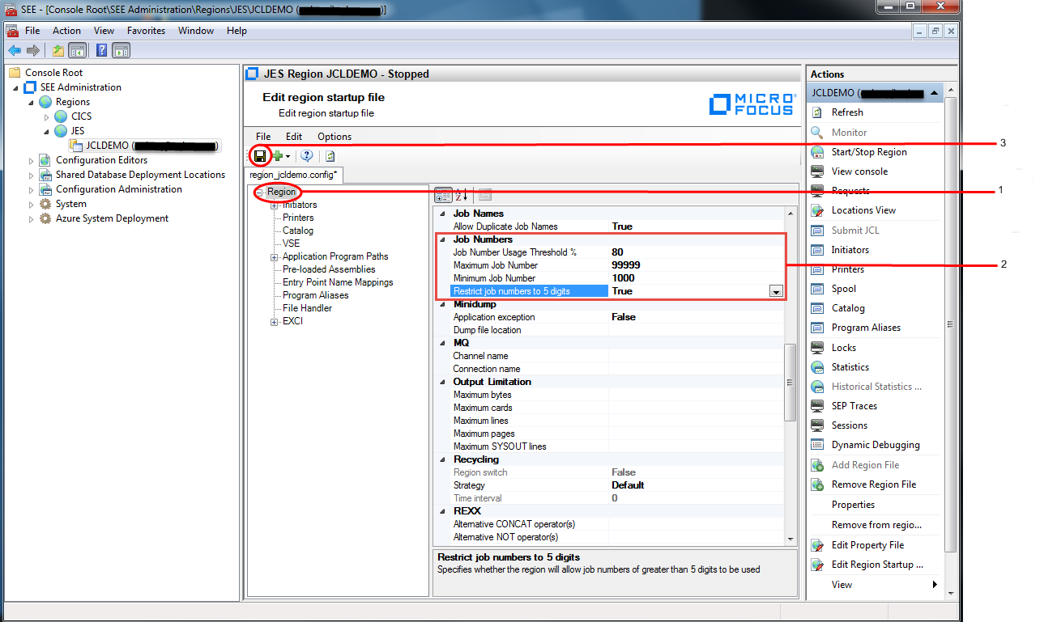Click the Edit Property File action icon
Image resolution: width=1044 pixels, height=622 pixels.
tap(817, 545)
